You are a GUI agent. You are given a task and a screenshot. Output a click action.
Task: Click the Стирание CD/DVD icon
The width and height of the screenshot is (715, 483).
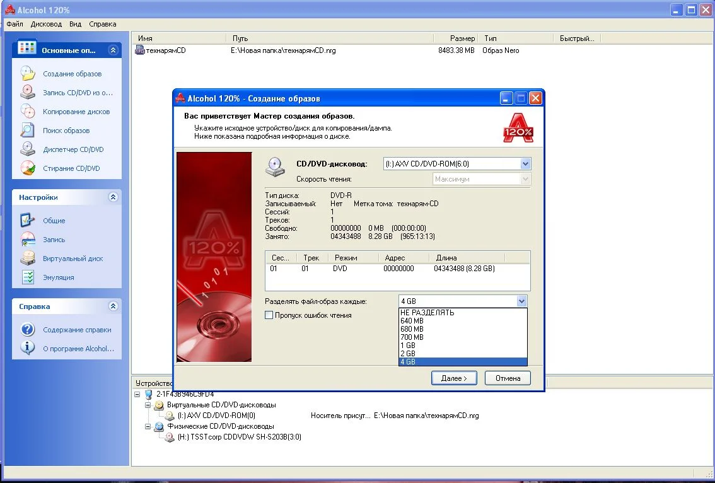[x=28, y=168]
